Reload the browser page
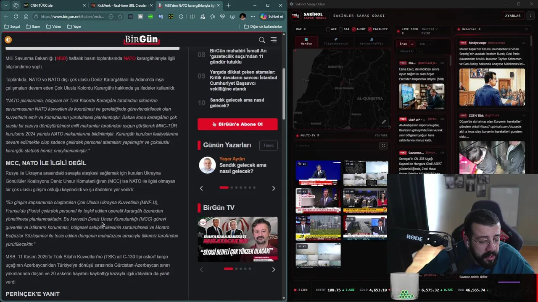 pos(16,16)
